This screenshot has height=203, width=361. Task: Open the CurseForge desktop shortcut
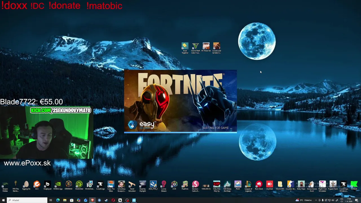coord(100,186)
